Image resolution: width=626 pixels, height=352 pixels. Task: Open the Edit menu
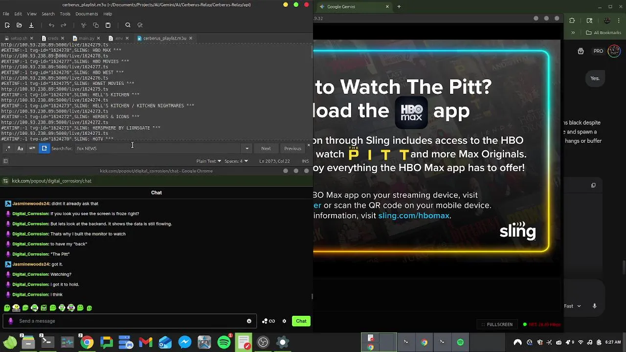tap(18, 14)
